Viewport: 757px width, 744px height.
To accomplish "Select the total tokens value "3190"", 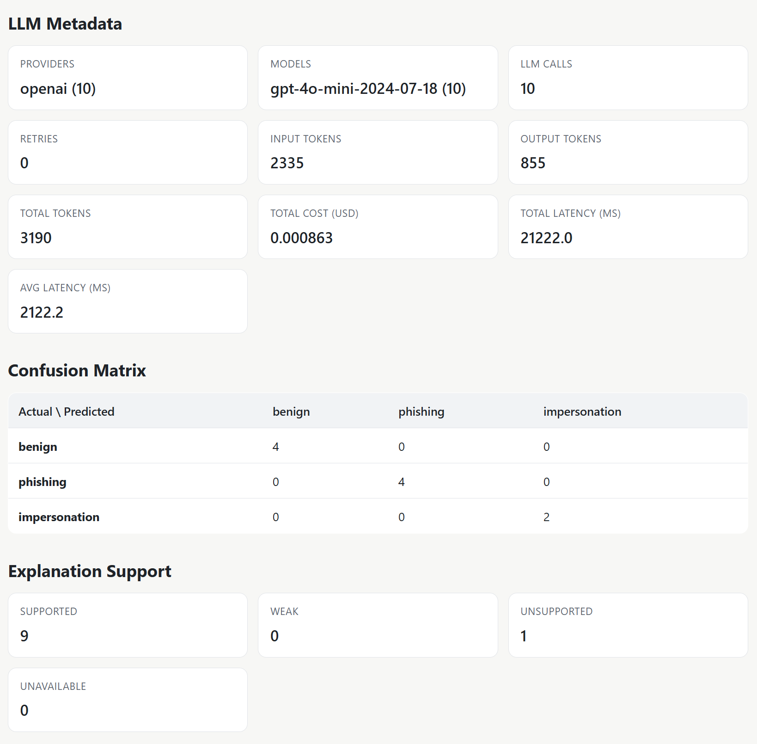I will point(36,238).
